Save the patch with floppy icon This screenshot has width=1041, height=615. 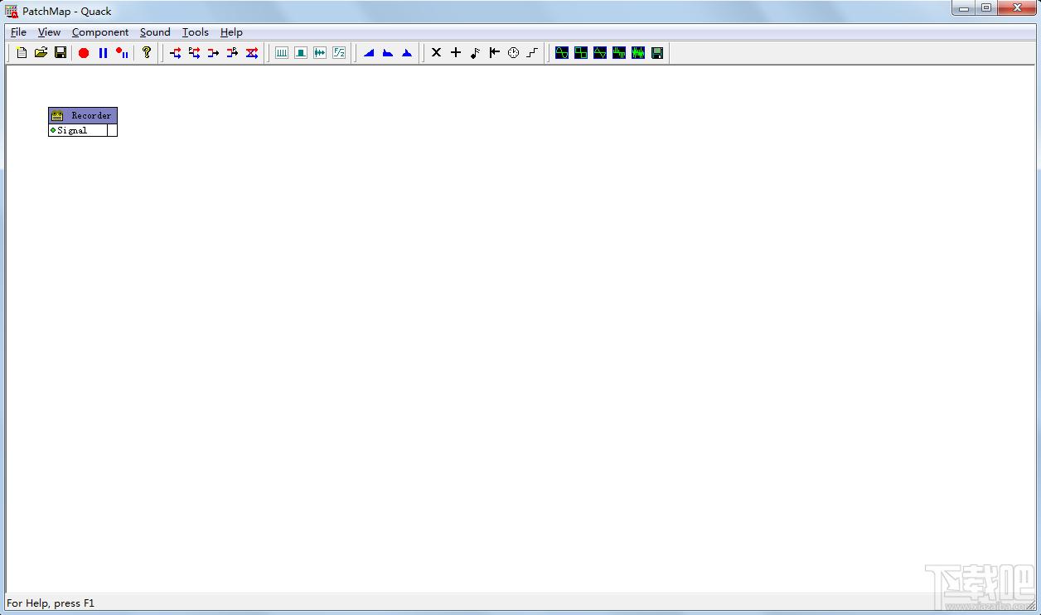coord(61,53)
